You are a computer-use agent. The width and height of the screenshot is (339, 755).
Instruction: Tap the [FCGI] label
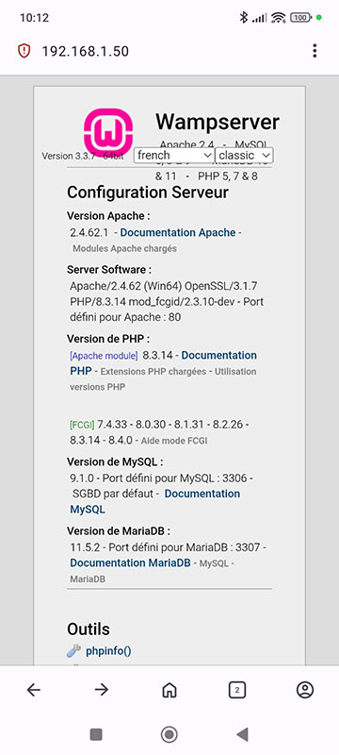point(82,426)
